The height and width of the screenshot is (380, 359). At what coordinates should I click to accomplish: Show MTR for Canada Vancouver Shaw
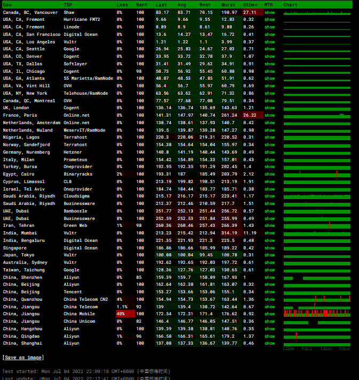point(269,12)
